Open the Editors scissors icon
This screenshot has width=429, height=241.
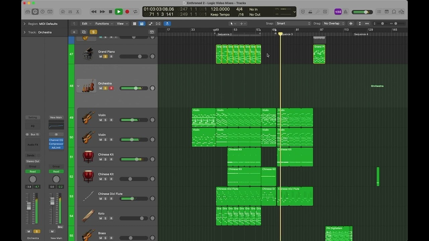[77, 12]
